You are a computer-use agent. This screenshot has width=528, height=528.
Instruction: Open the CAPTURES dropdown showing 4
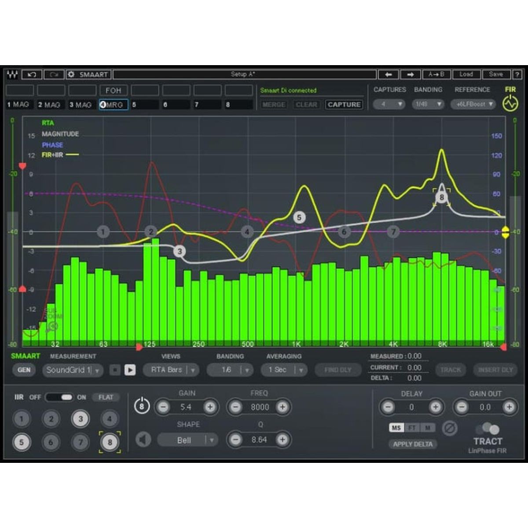389,104
